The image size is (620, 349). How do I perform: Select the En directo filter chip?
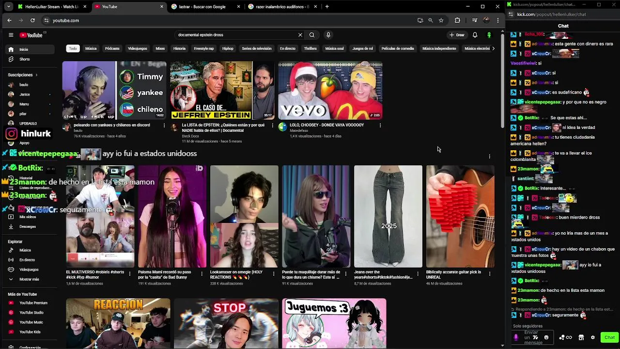pos(288,48)
